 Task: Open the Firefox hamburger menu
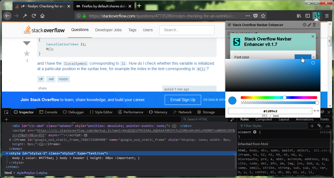327,16
